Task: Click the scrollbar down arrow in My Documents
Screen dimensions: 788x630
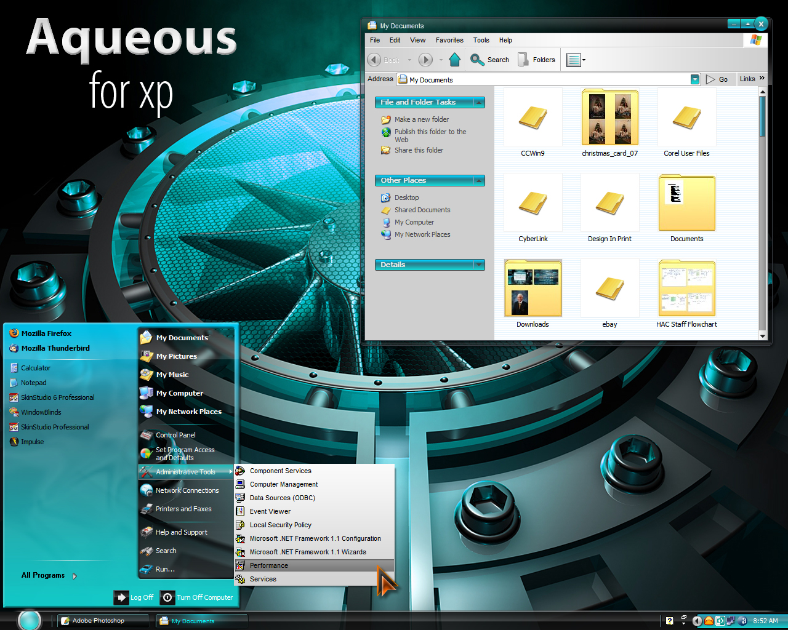Action: coord(763,336)
